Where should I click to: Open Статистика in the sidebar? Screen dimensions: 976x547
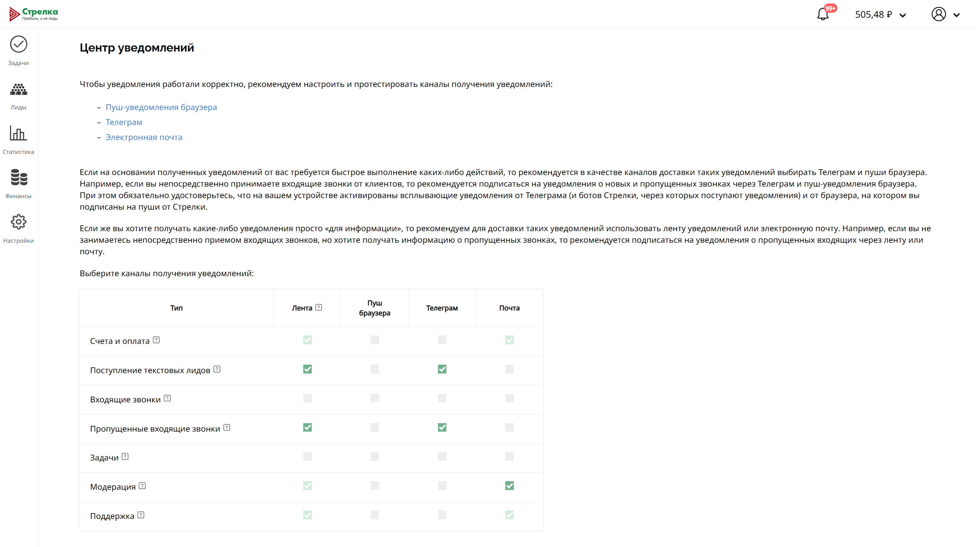[18, 140]
